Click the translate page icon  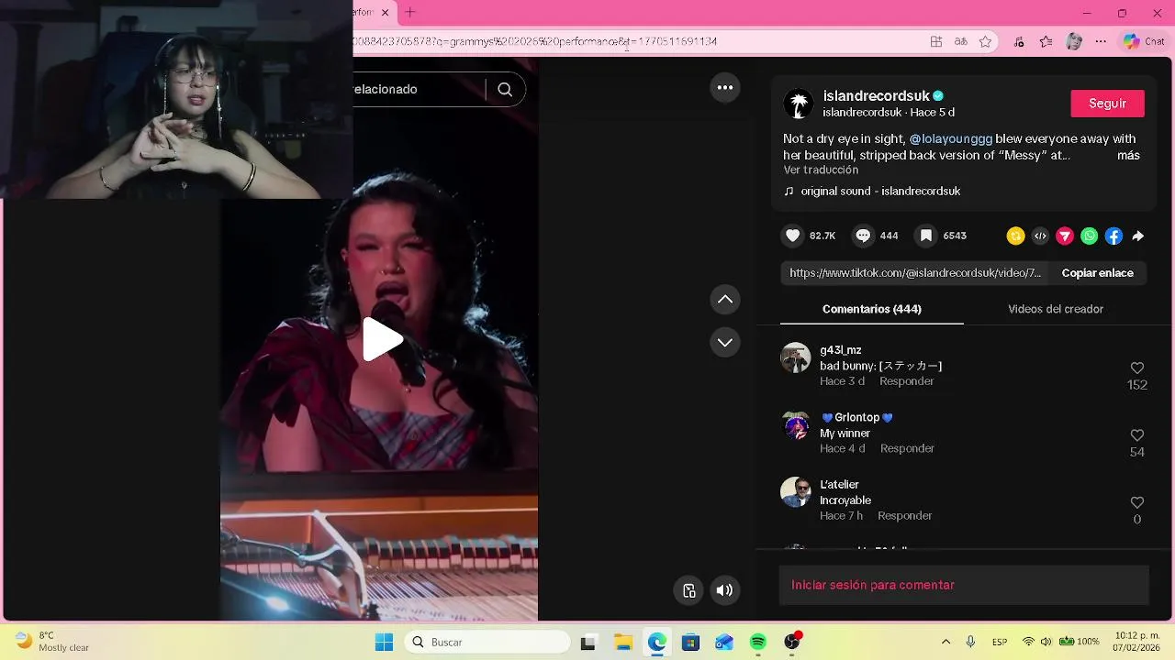pyautogui.click(x=961, y=41)
